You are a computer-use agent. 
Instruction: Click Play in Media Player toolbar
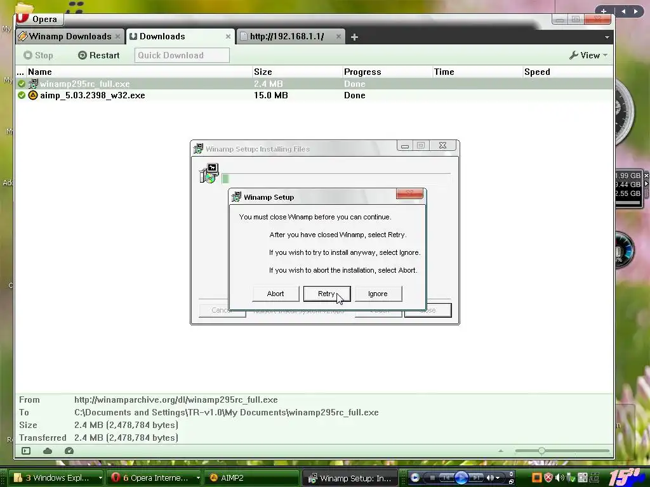click(x=461, y=478)
